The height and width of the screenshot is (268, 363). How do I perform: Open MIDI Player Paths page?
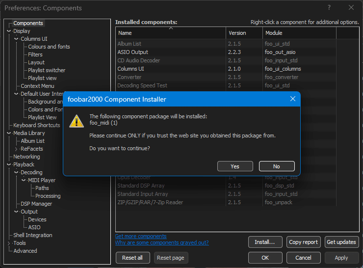42,188
